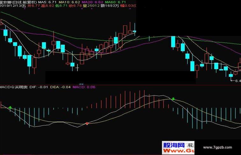
Task: Click the high price 高6.82
Action: (47, 6)
